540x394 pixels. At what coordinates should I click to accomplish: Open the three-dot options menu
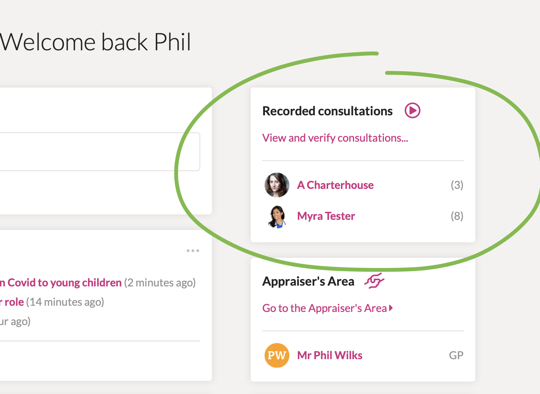click(193, 251)
